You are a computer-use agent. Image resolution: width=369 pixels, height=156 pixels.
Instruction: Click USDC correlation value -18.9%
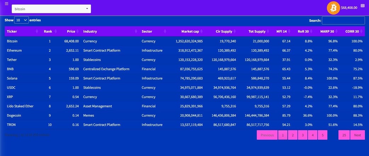coord(357,88)
